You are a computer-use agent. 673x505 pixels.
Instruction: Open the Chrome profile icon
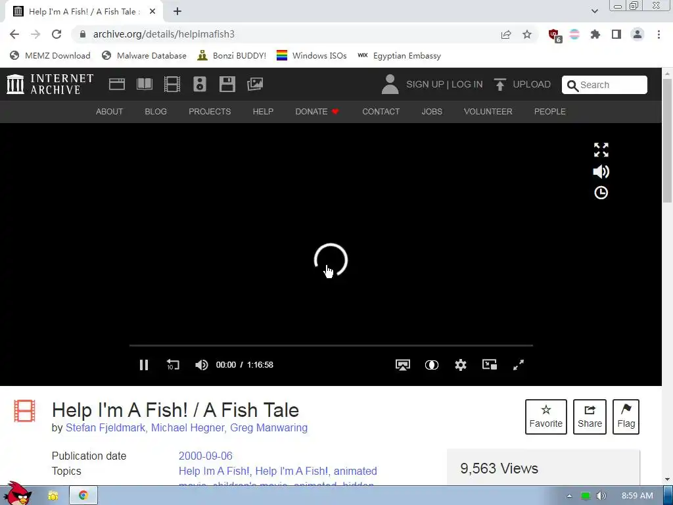(x=638, y=34)
